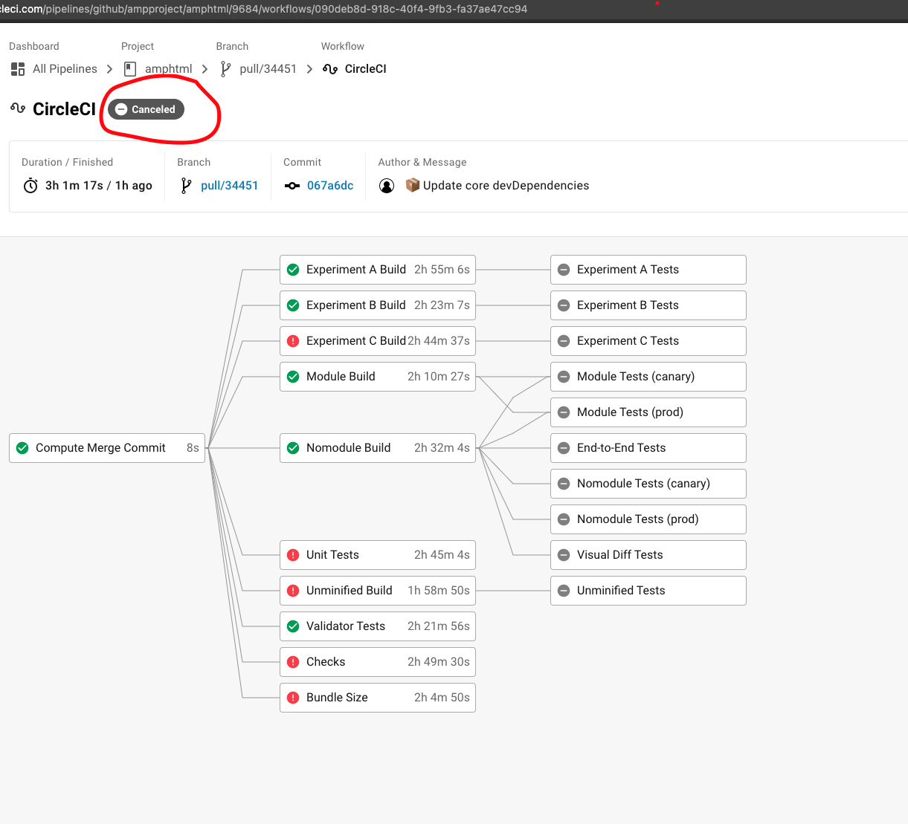Open Validator Tests job
This screenshot has width=908, height=824.
click(378, 626)
